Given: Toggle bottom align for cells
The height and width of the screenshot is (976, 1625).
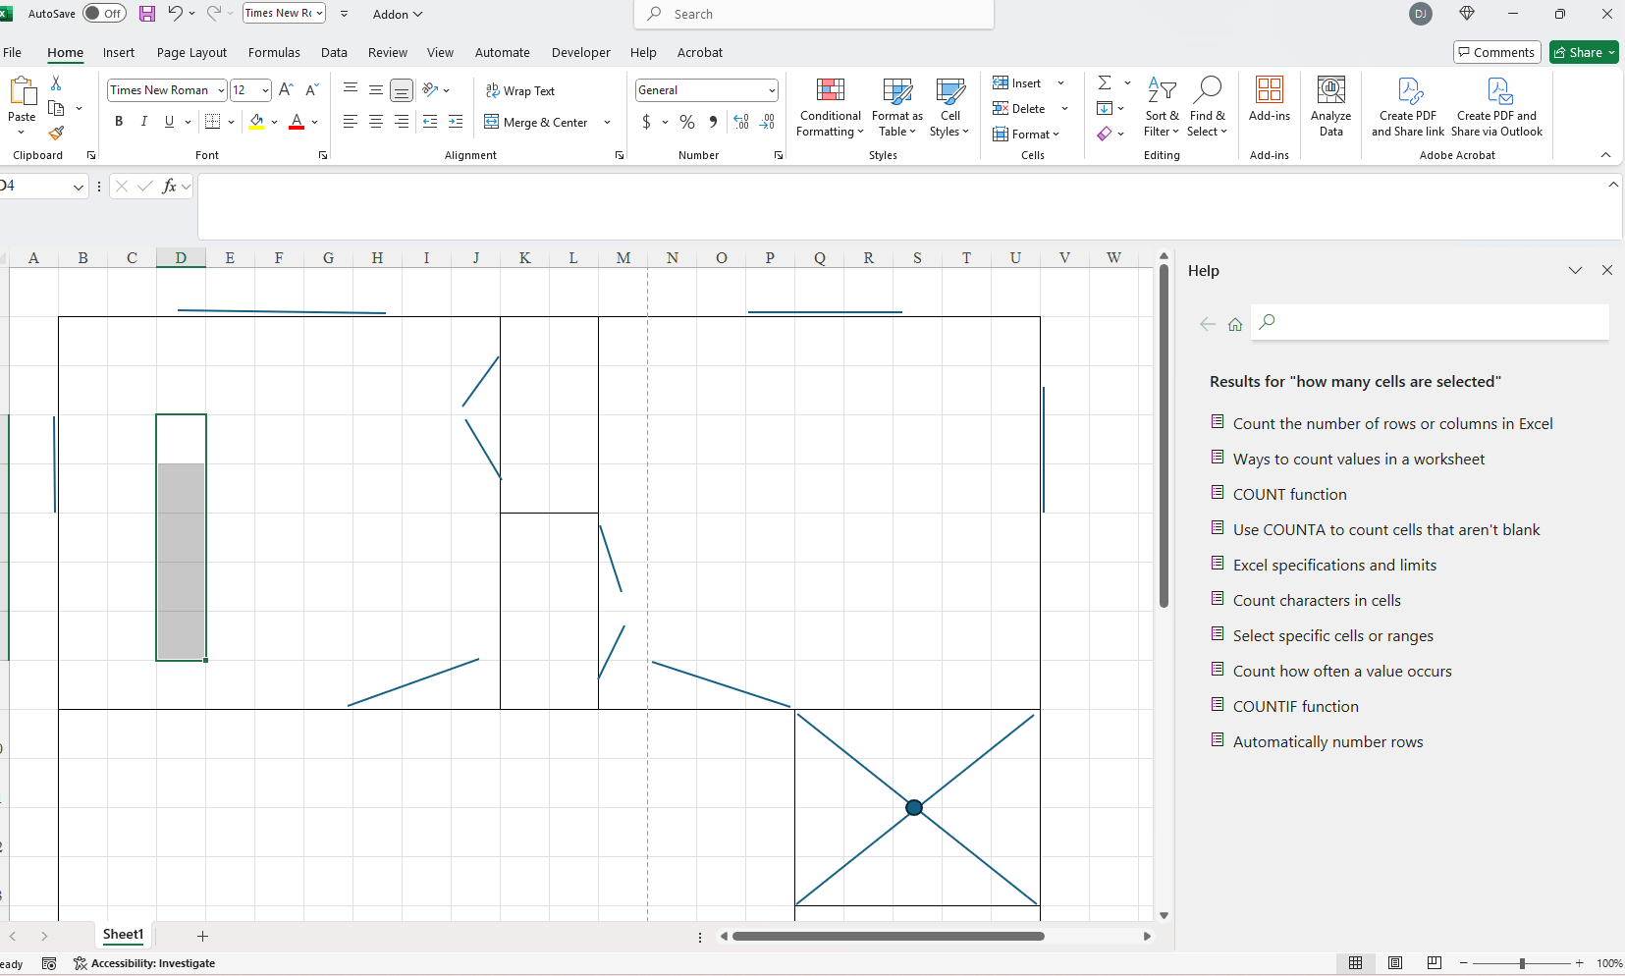Looking at the screenshot, I should pyautogui.click(x=402, y=90).
